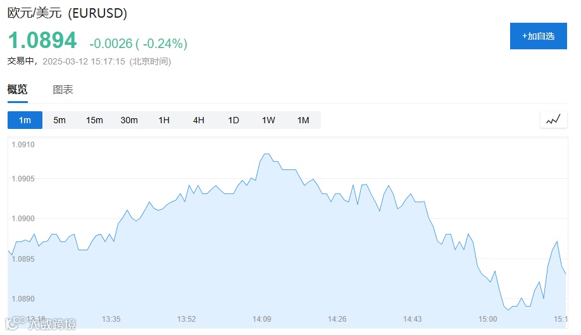This screenshot has width=581, height=335.
Task: Set chart interval to 4H
Action: tap(199, 120)
